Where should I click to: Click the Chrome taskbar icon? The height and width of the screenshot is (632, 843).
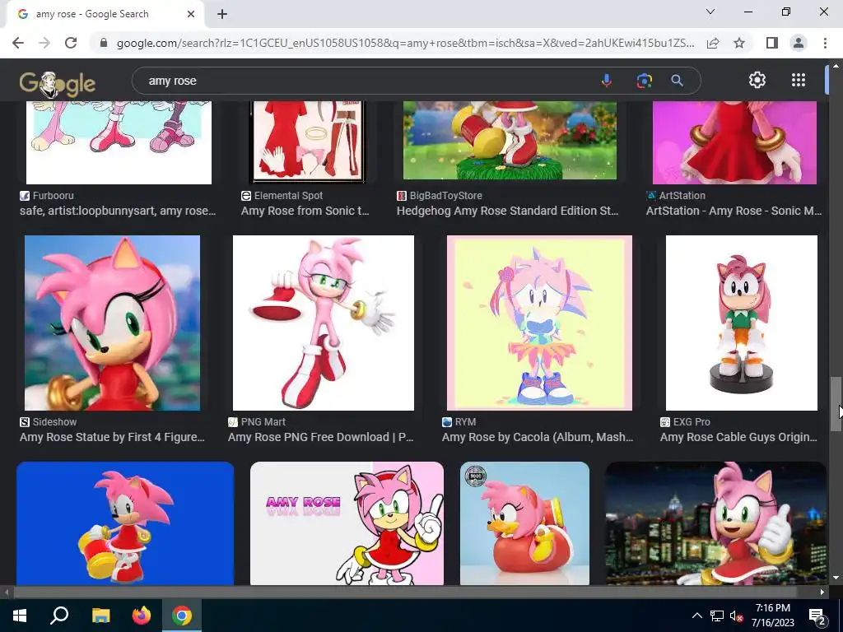[182, 616]
